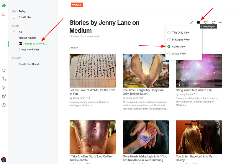Open I Take Another Sip of Iced Coffee
236x164 pixels.
tap(91, 158)
